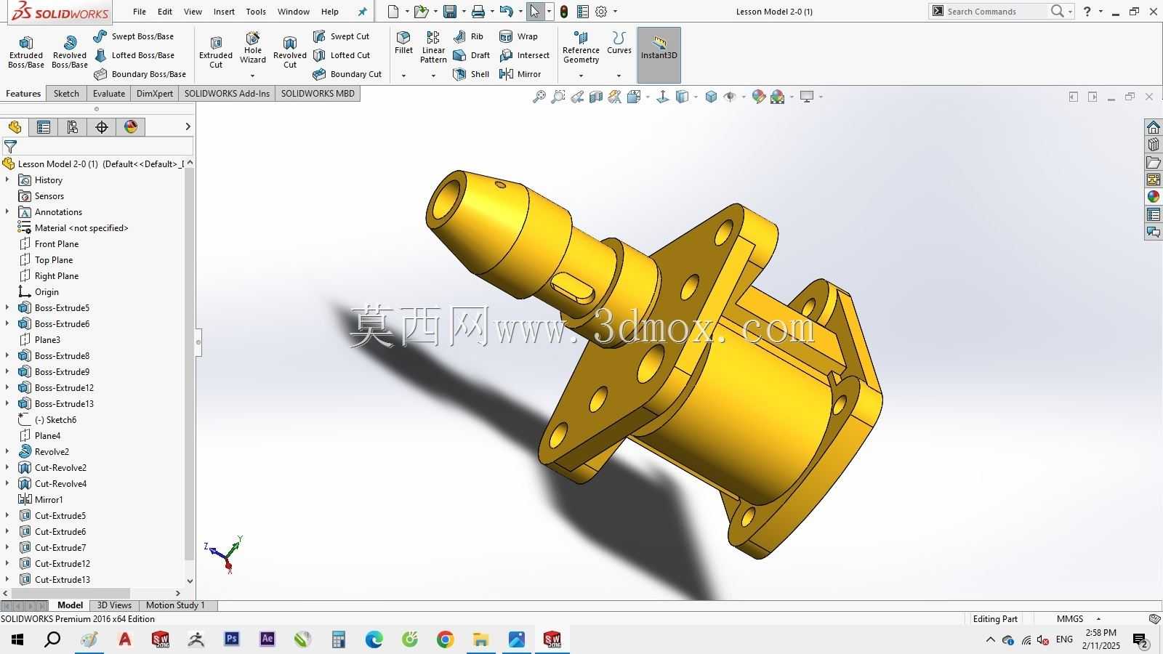
Task: Click the Search Commands field
Action: [996, 12]
